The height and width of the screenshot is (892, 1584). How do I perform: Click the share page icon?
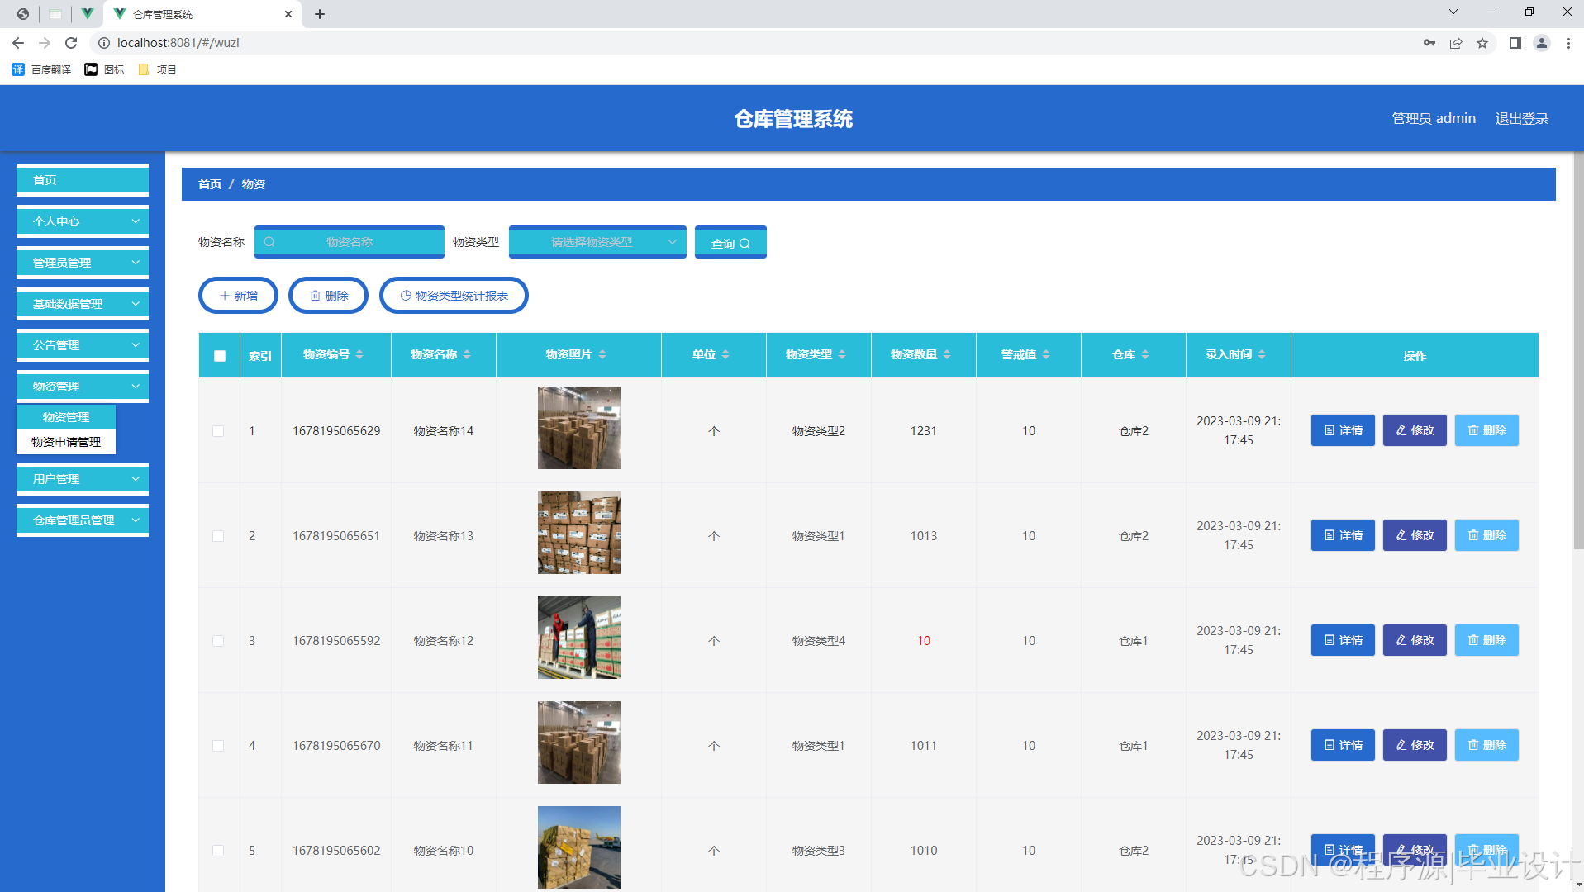1456,43
